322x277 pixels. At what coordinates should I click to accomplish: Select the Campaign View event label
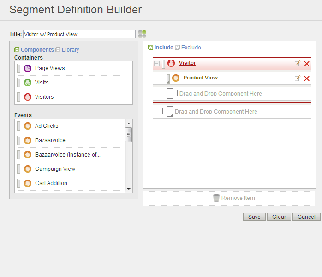pos(55,169)
